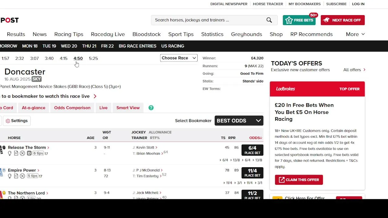Open the All offers link arrow

(364, 70)
